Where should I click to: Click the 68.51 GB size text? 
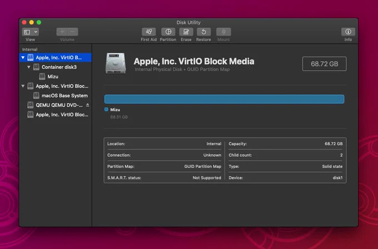pyautogui.click(x=119, y=117)
